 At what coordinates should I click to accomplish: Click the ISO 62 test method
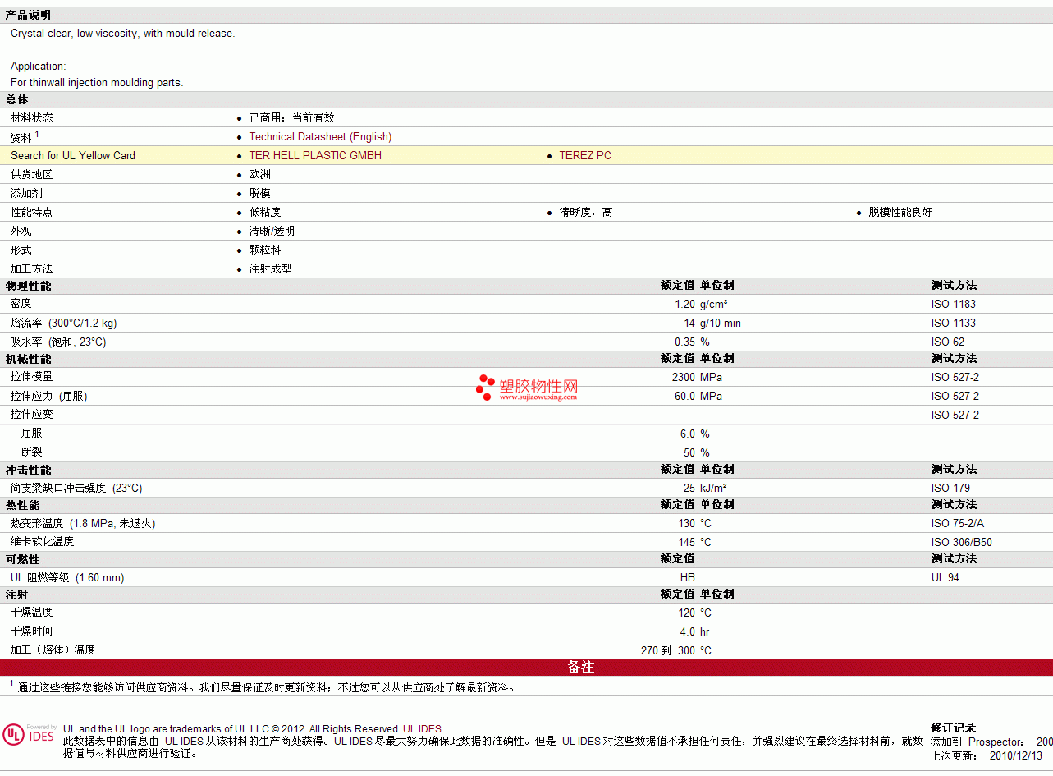[948, 342]
